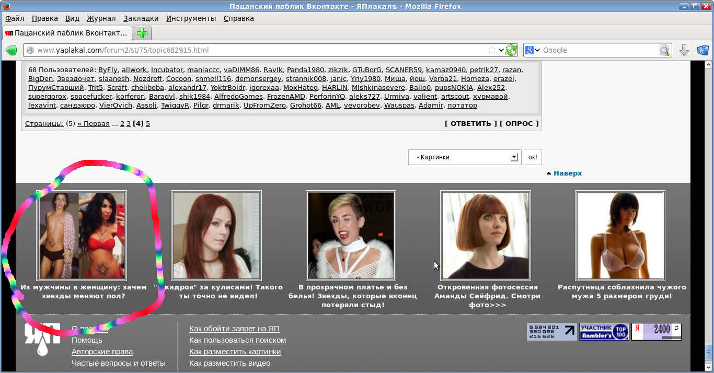Open 'В прозрачном платье' headline link
The width and height of the screenshot is (714, 373).
[352, 296]
